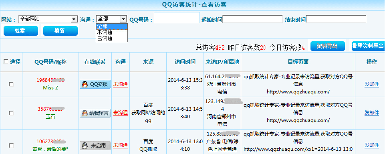
Task: Click the 检索 search button
Action: [21, 31]
